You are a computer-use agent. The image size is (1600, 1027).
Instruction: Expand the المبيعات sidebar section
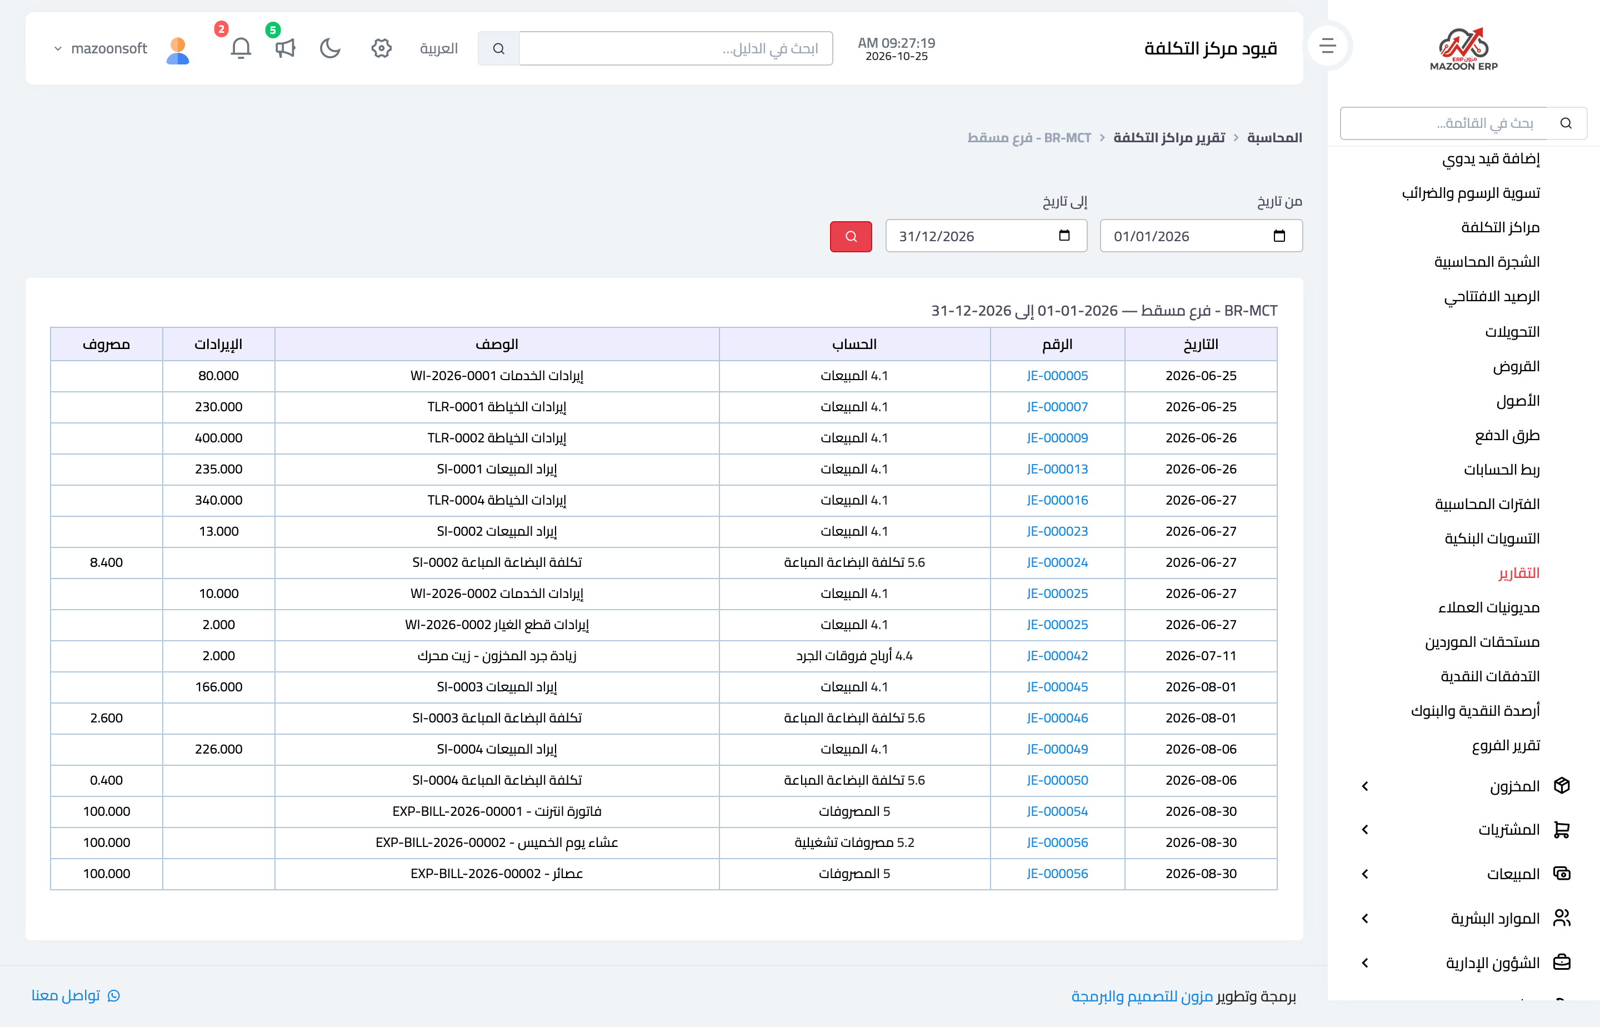point(1464,874)
